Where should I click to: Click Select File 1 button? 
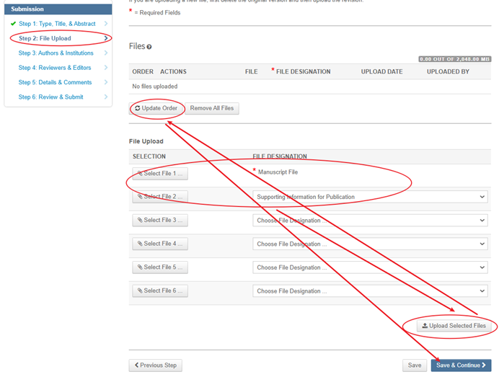click(x=160, y=174)
